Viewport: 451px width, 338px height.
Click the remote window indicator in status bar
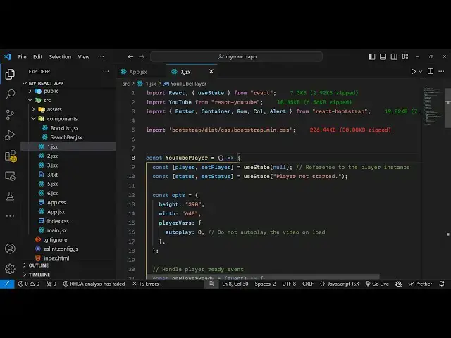click(7, 284)
